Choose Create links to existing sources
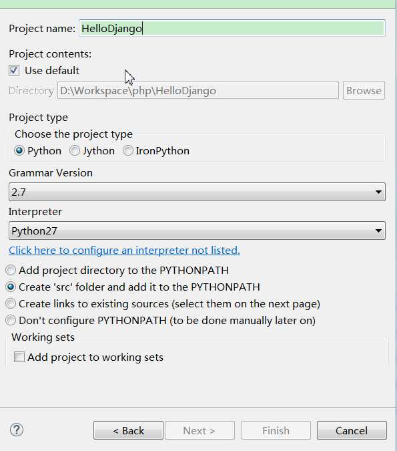The height and width of the screenshot is (451, 397). click(x=11, y=304)
